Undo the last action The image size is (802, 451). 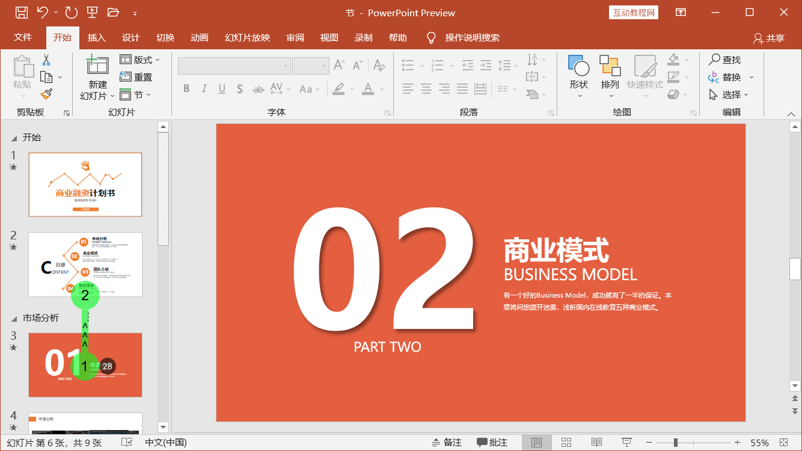43,12
